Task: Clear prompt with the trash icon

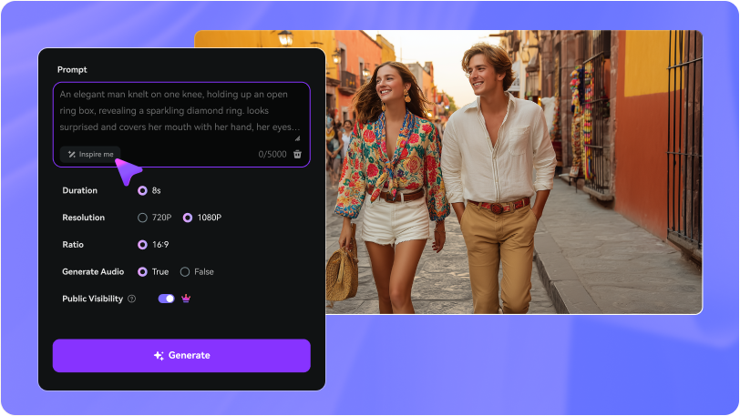Action: pyautogui.click(x=297, y=154)
